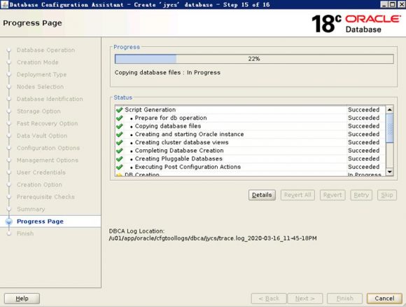Select the Finish step in sidebar
406x307 pixels.
[x=25, y=233]
